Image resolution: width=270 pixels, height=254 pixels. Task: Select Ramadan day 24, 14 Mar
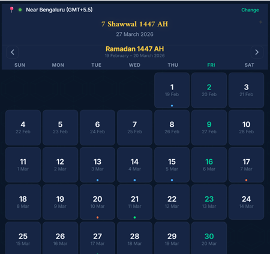pos(246,202)
